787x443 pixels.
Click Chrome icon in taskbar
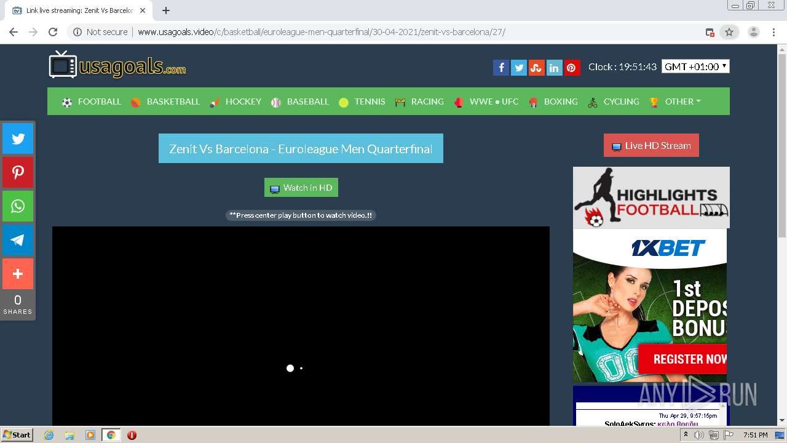[x=111, y=435]
